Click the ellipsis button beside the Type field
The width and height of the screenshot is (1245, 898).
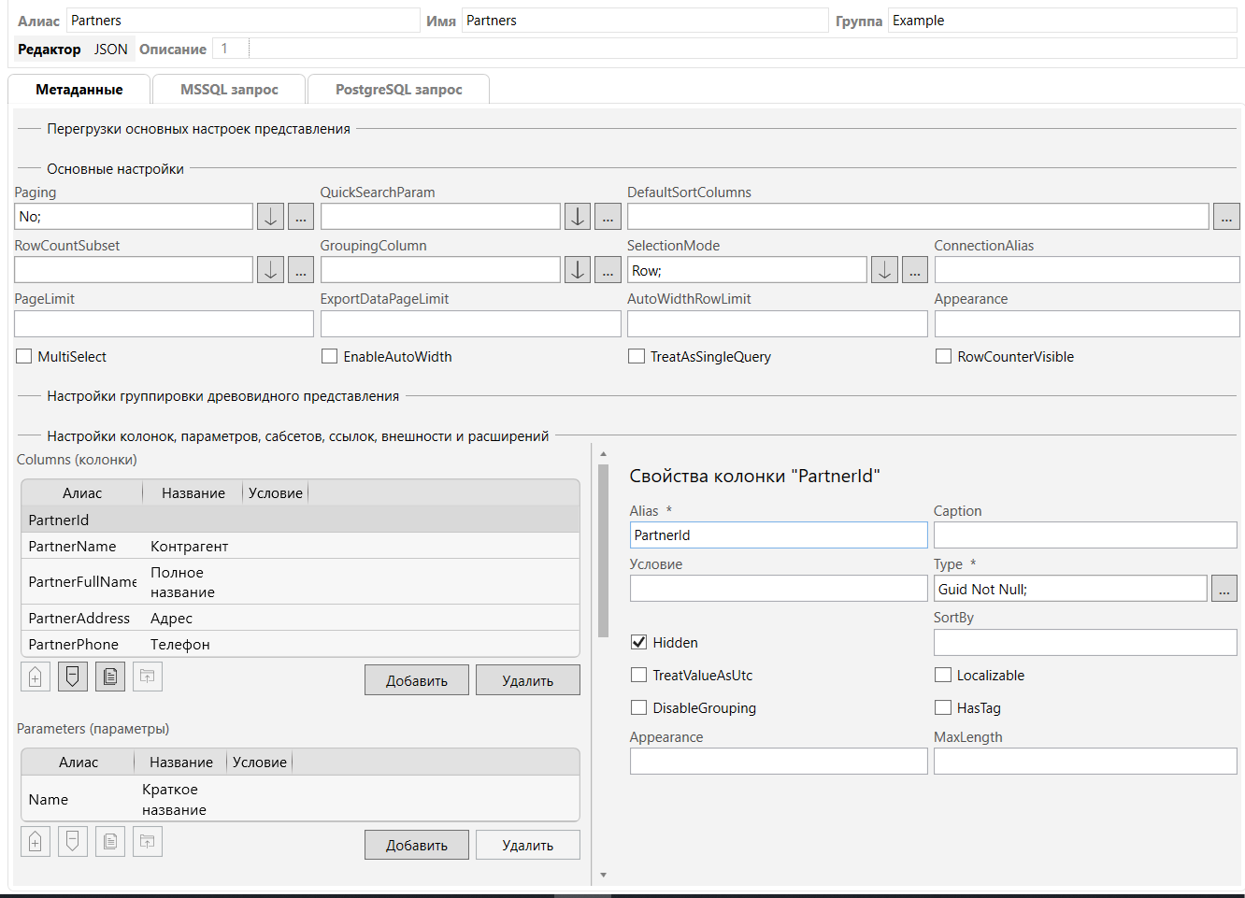point(1224,589)
